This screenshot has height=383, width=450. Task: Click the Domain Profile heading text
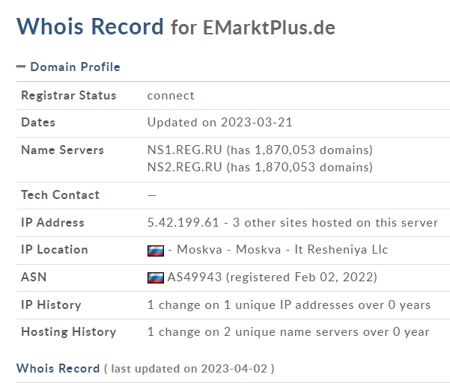75,67
